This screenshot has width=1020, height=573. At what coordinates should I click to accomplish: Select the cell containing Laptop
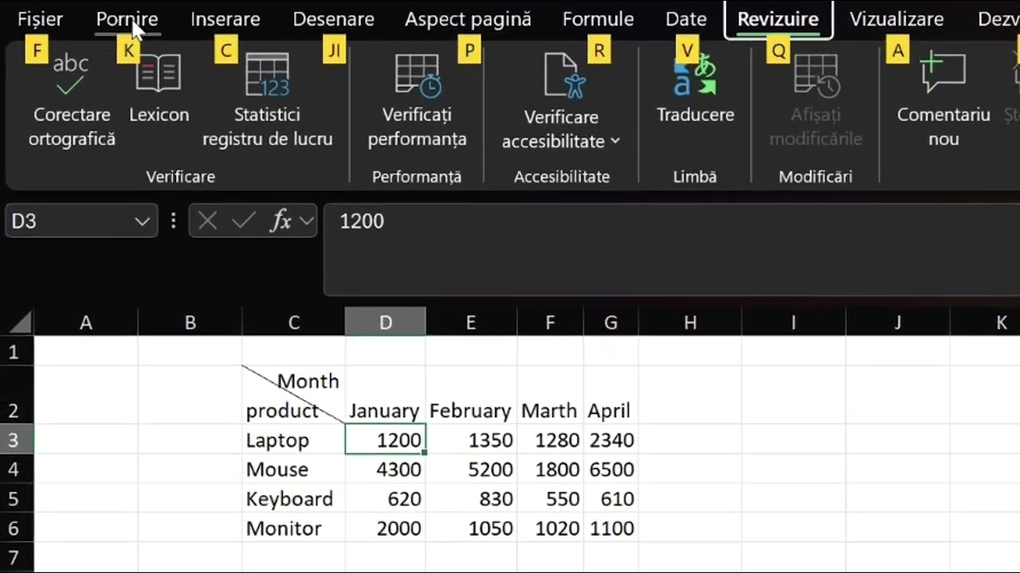(294, 440)
